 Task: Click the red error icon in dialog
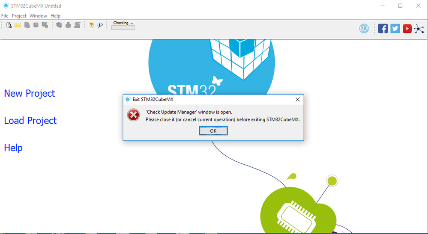point(134,115)
